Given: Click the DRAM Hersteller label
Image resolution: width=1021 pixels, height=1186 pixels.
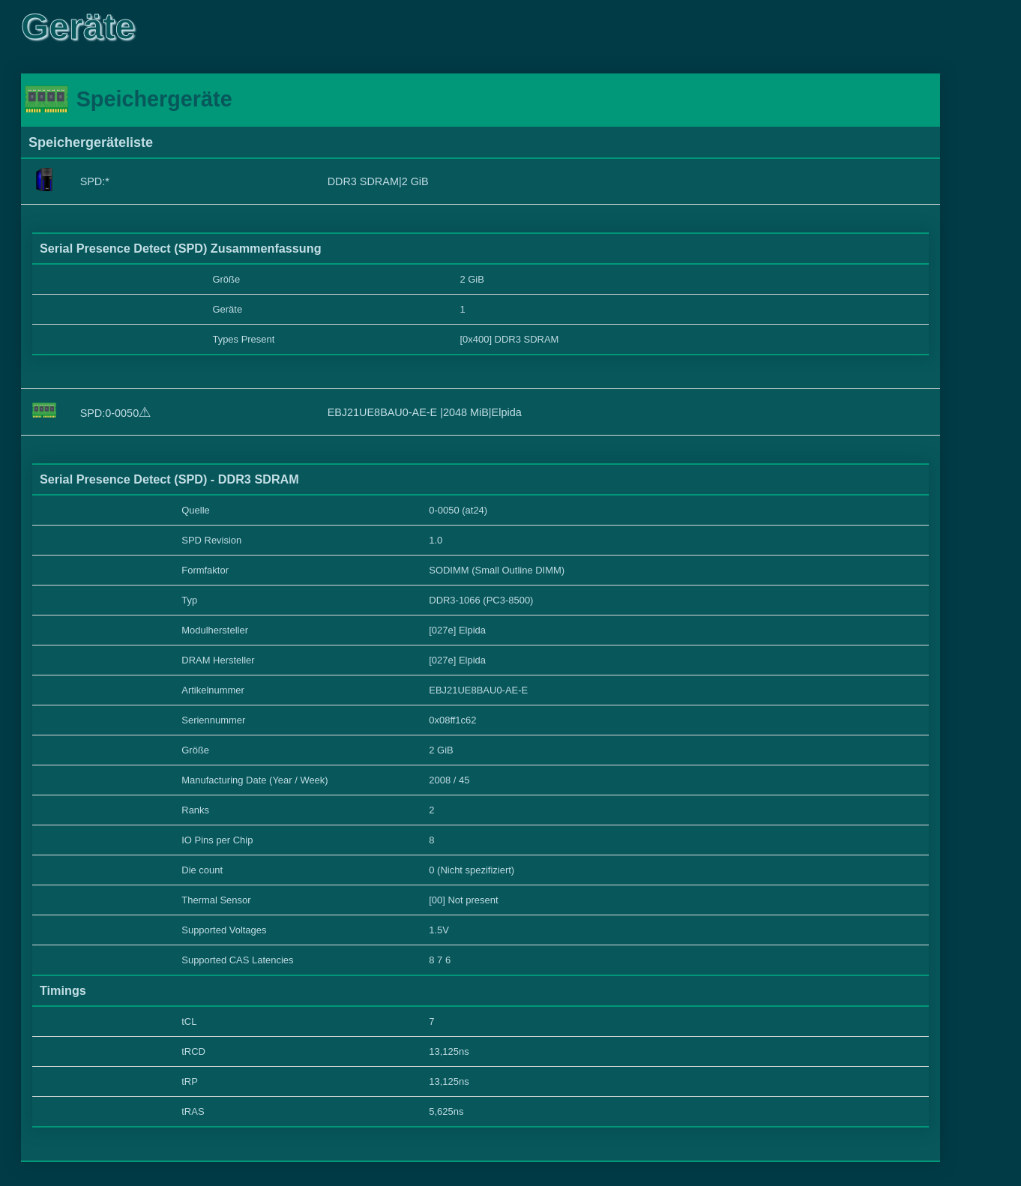Looking at the screenshot, I should 218,660.
